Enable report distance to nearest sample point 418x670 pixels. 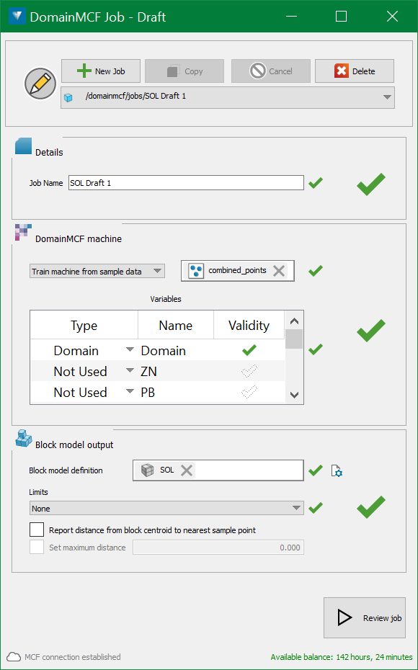37,530
